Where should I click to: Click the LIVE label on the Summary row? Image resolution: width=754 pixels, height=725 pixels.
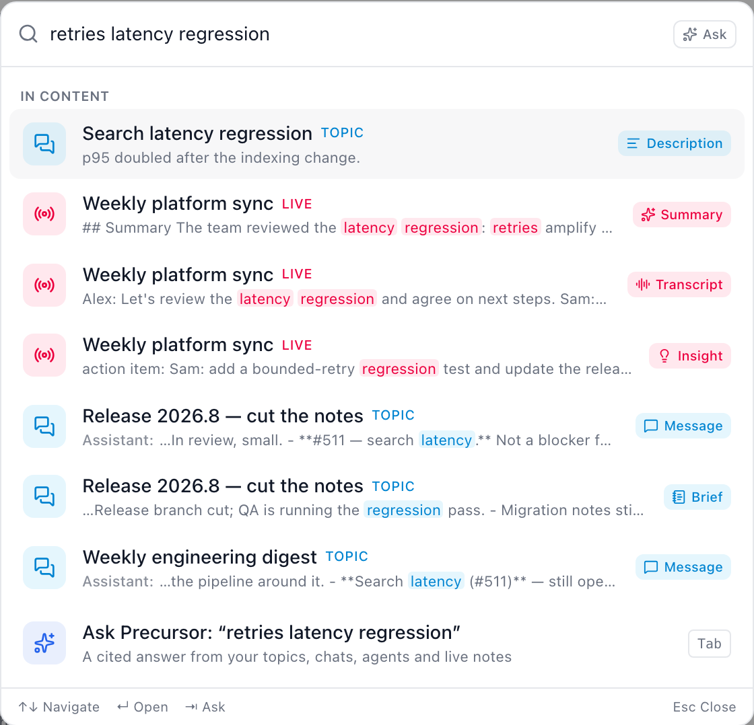coord(297,204)
